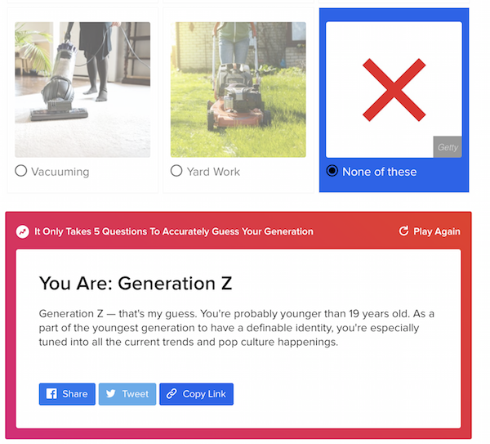Toggle the None of these radio button
This screenshot has height=444, width=490.
(332, 171)
